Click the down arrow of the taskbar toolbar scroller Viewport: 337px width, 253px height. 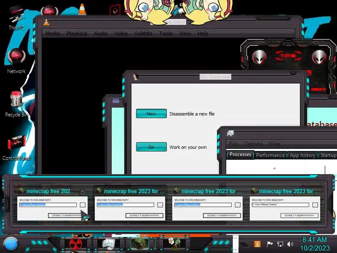tap(235, 250)
